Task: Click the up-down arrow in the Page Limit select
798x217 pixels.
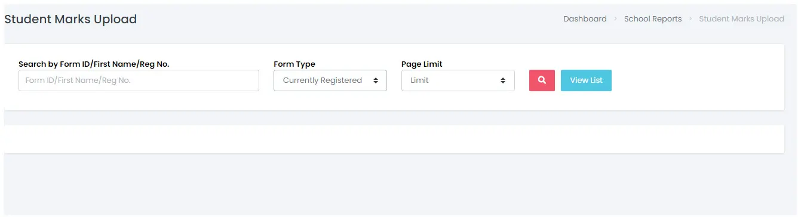Action: click(504, 80)
